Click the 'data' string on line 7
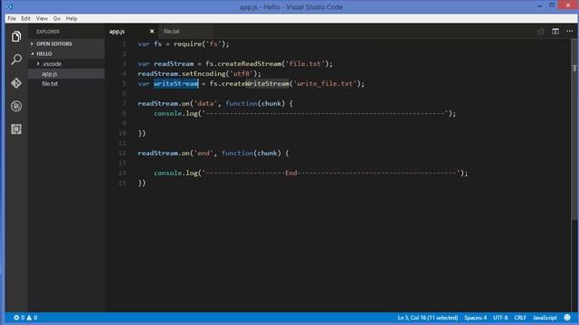This screenshot has width=579, height=325. pyautogui.click(x=205, y=104)
